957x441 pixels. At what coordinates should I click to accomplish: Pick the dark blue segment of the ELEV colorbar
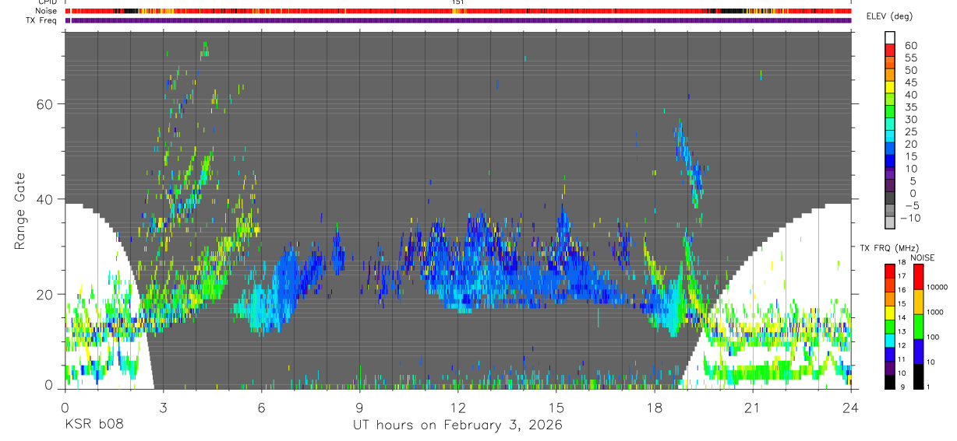(x=890, y=161)
